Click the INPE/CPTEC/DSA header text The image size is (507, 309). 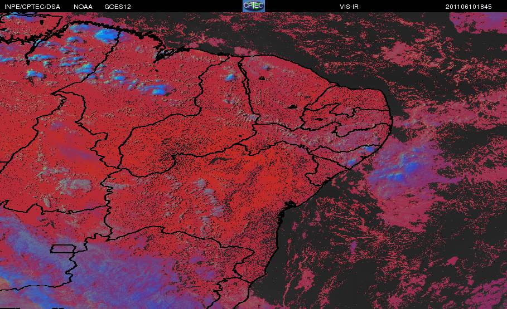[32, 7]
